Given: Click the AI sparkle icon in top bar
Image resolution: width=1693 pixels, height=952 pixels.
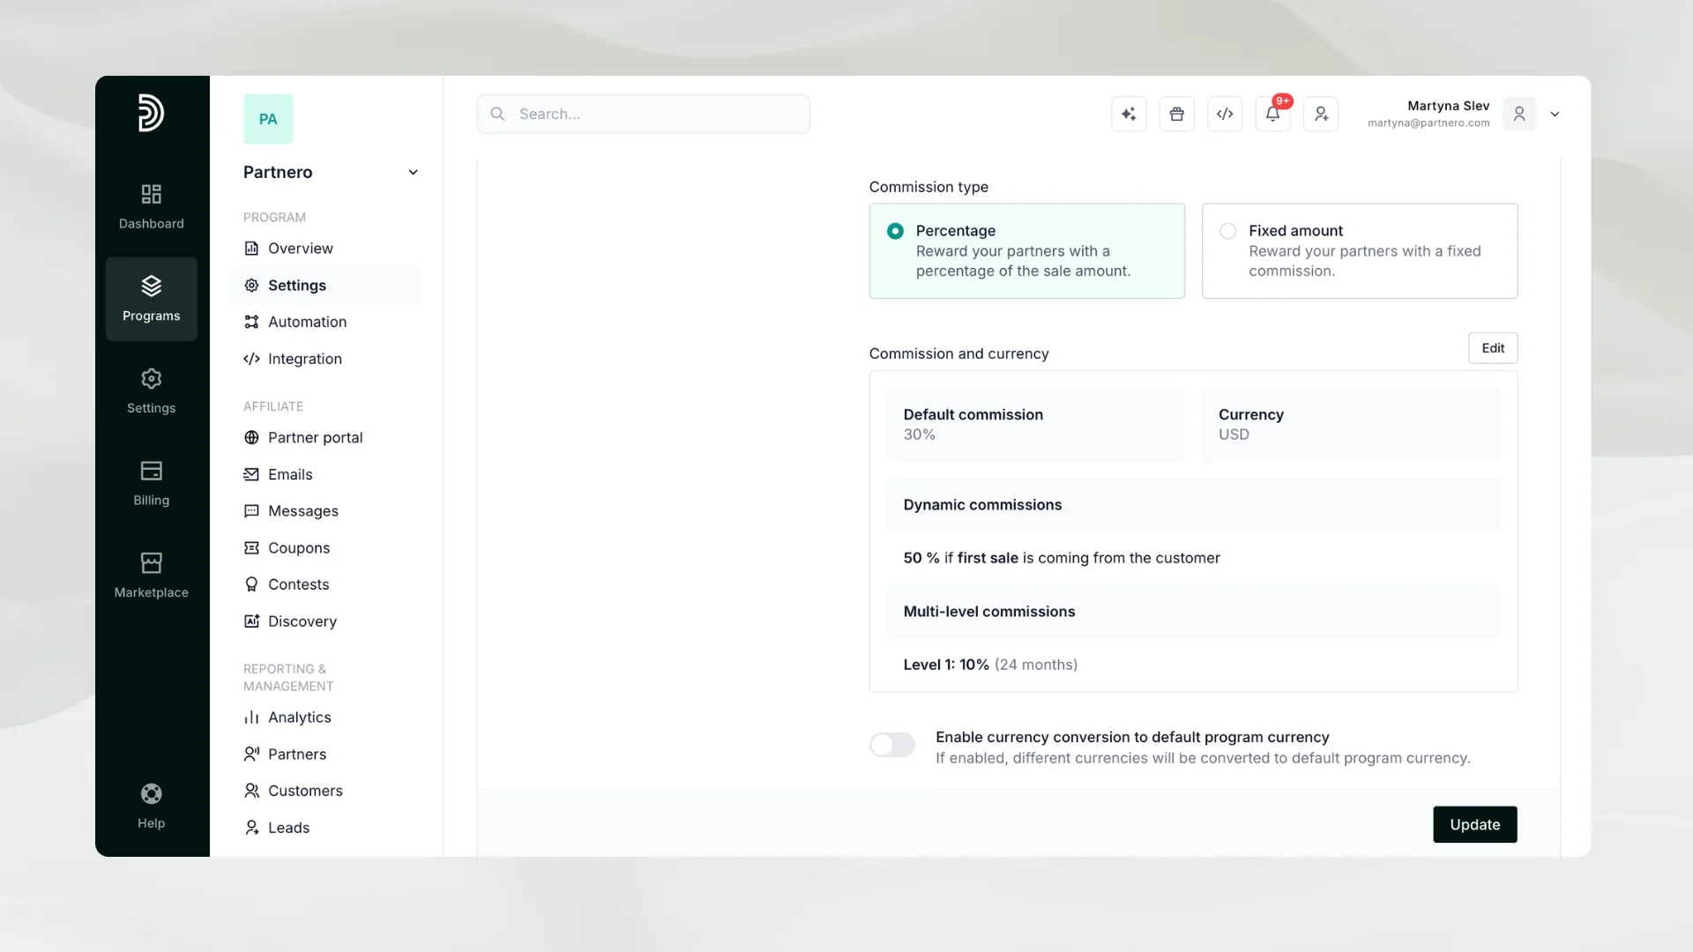Looking at the screenshot, I should (1129, 114).
